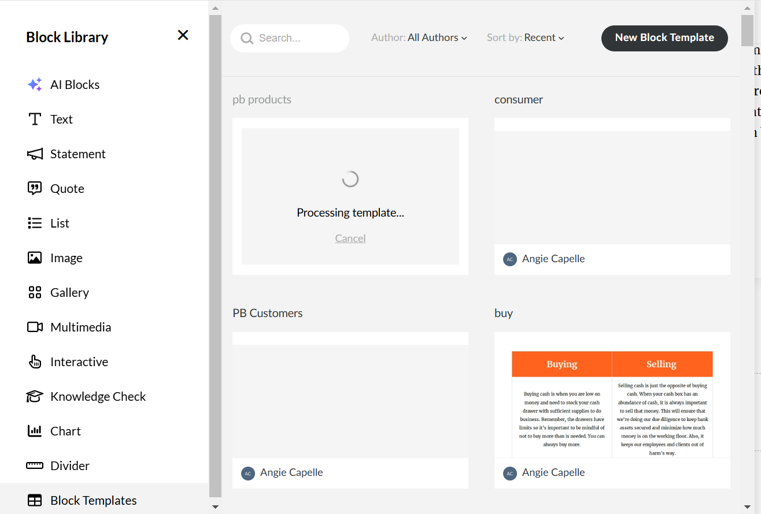
Task: Click the Gallery grid icon
Action: point(35,292)
